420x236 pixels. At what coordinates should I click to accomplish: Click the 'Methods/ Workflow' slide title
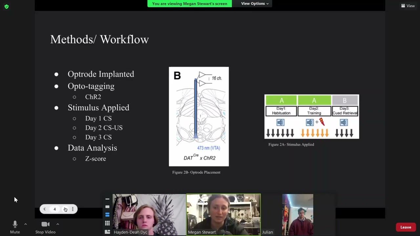(99, 39)
